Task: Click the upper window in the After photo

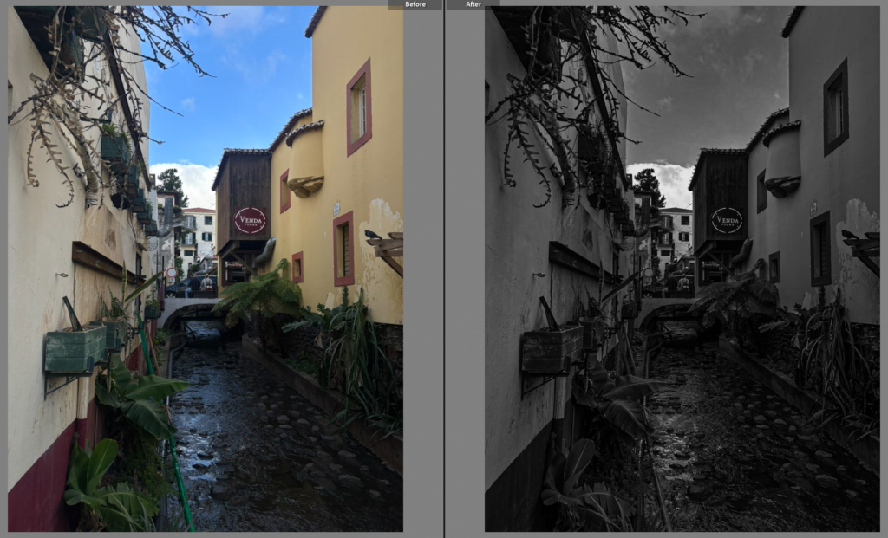Action: tap(835, 107)
